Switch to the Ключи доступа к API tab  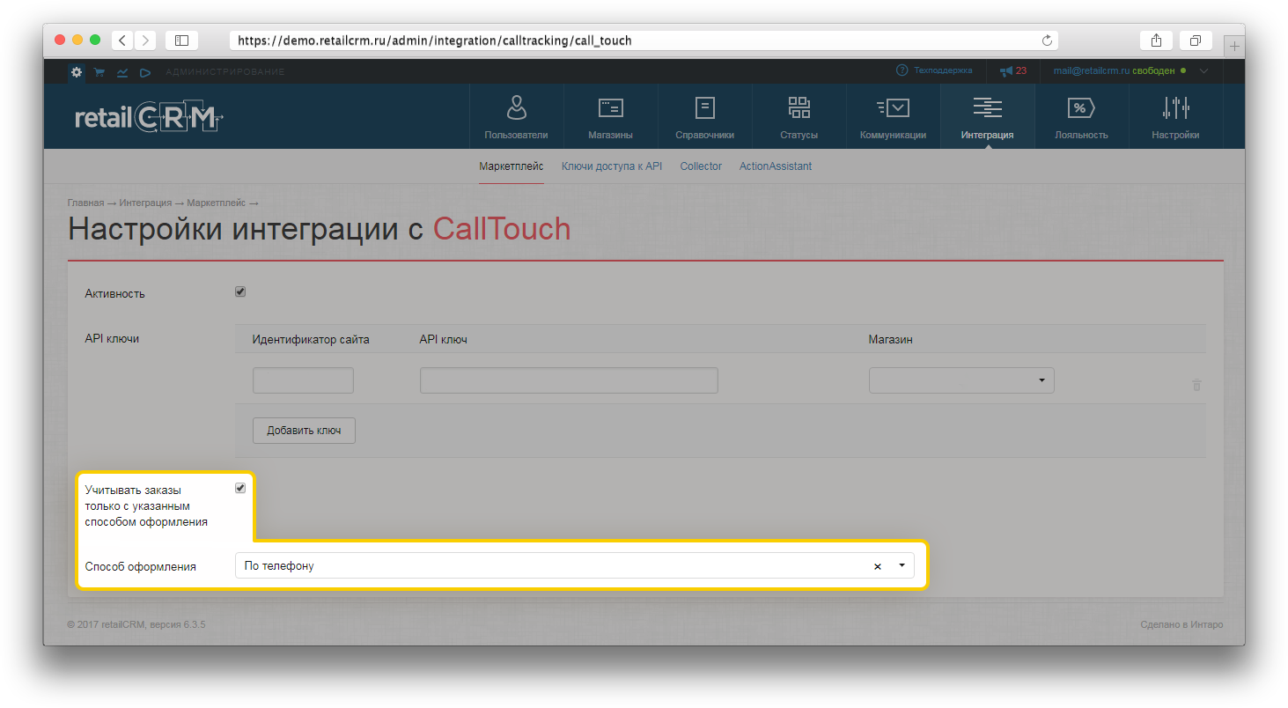[611, 166]
